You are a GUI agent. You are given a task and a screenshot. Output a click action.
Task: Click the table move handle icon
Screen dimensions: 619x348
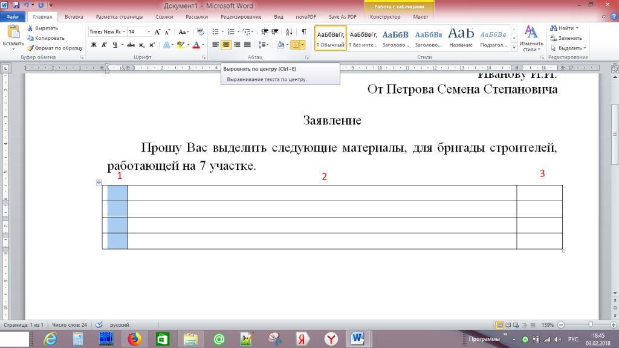(99, 182)
